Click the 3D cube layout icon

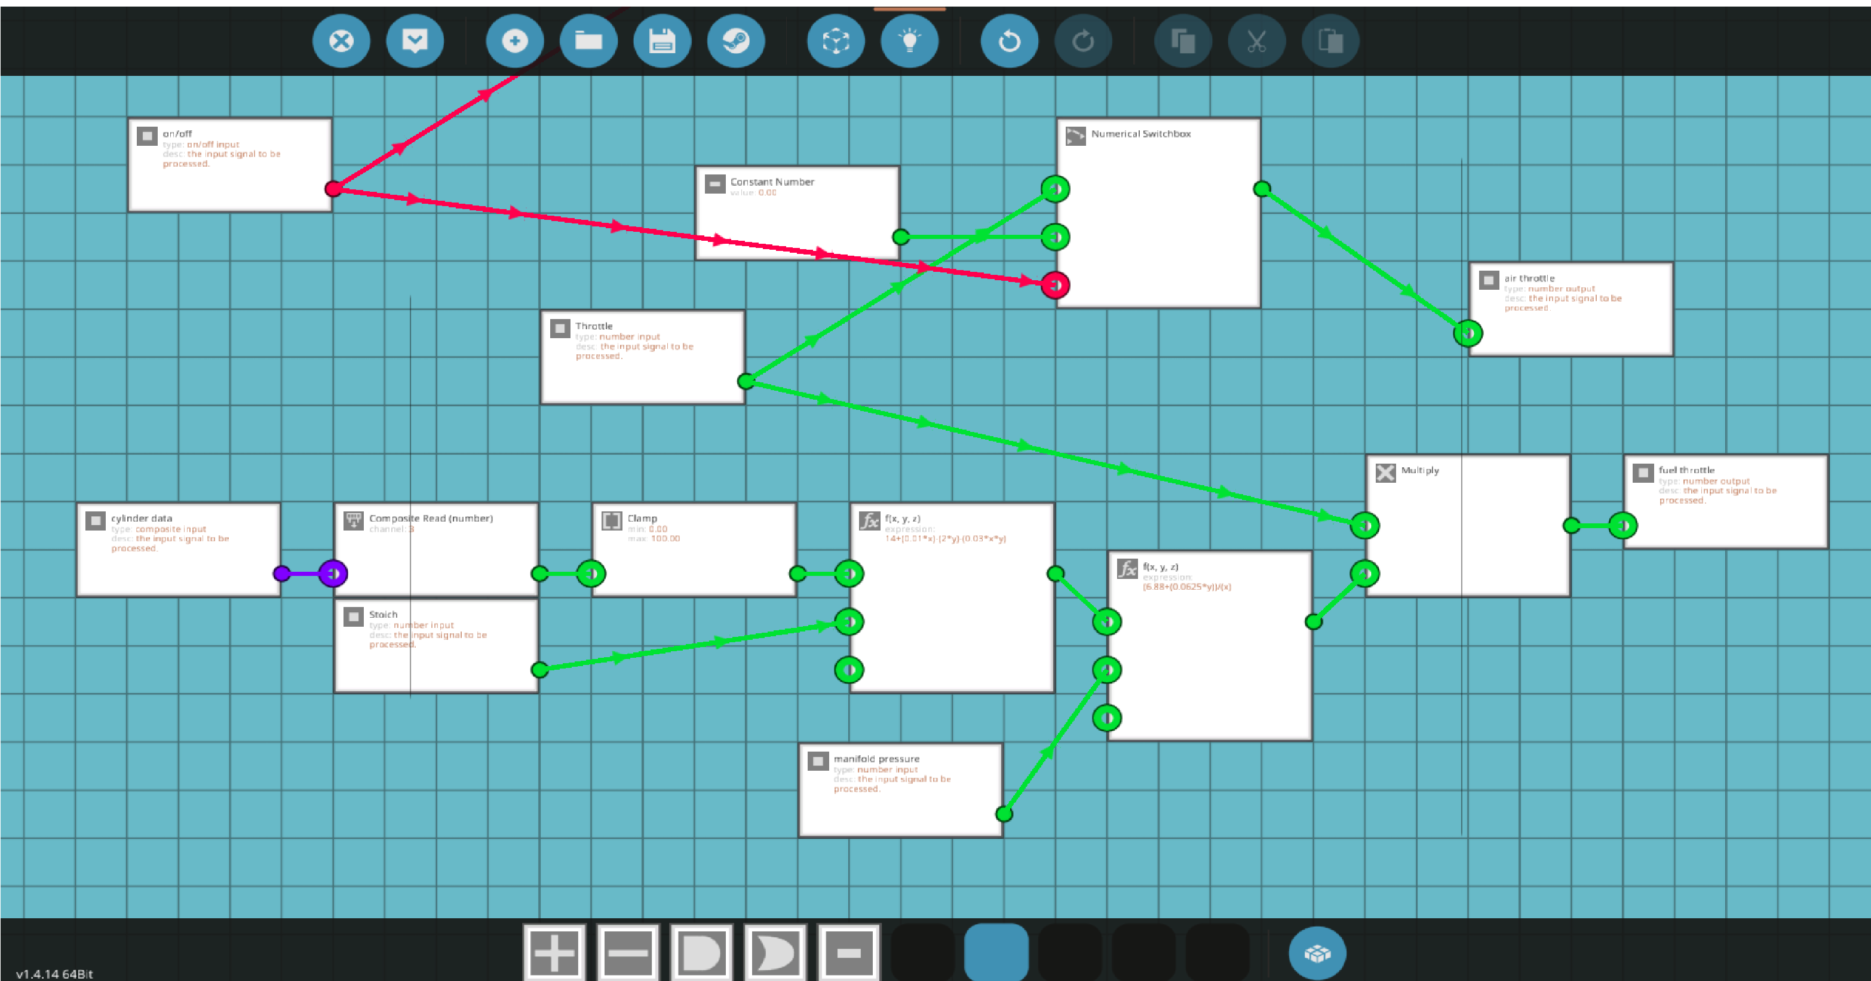tap(835, 41)
